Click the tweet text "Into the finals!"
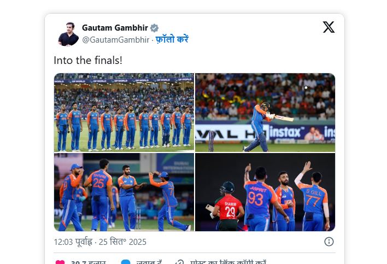Image resolution: width=387 pixels, height=264 pixels. [88, 60]
